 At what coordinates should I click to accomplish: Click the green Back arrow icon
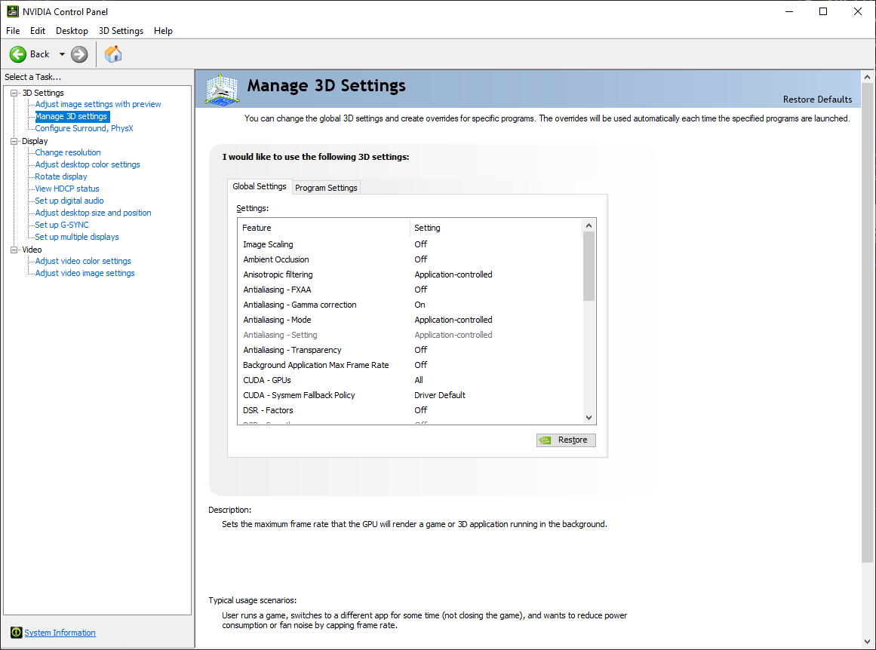coord(18,54)
